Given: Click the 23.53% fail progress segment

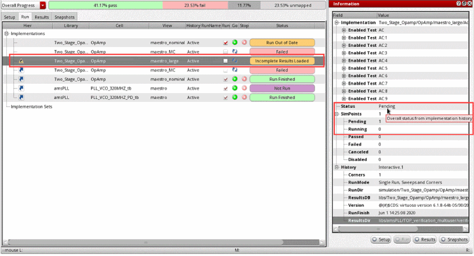Looking at the screenshot, I should tap(195, 6).
